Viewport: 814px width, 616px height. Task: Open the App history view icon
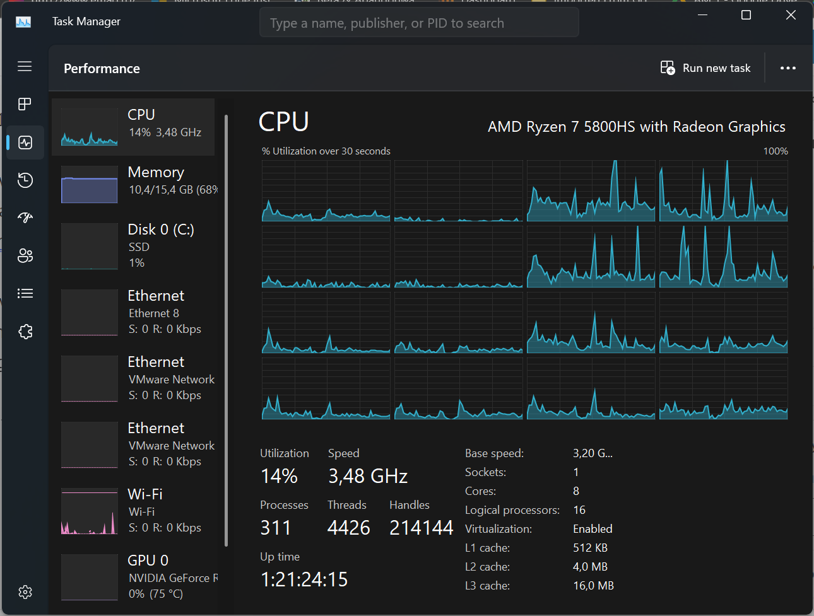coord(25,180)
